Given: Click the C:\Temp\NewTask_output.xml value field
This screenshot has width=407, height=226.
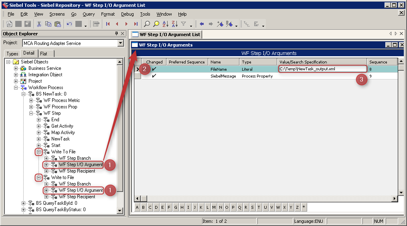Looking at the screenshot, I should coord(322,69).
